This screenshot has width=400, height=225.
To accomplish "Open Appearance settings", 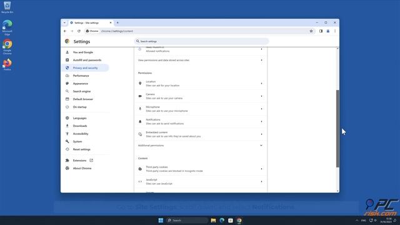I will pyautogui.click(x=81, y=84).
